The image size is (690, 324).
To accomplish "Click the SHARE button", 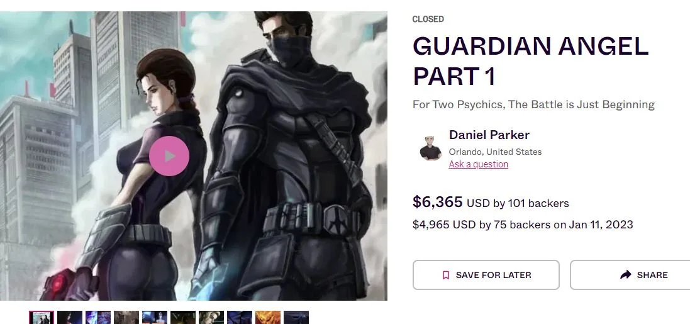I will (630, 275).
